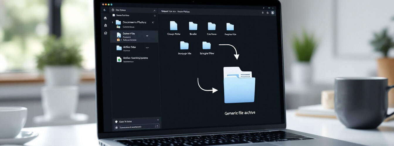Click the picture thumbnail under the Photos row

point(118,27)
